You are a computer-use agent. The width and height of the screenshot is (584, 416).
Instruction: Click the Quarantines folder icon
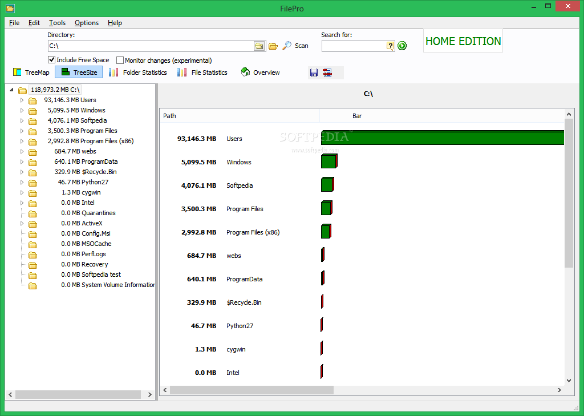coord(33,213)
